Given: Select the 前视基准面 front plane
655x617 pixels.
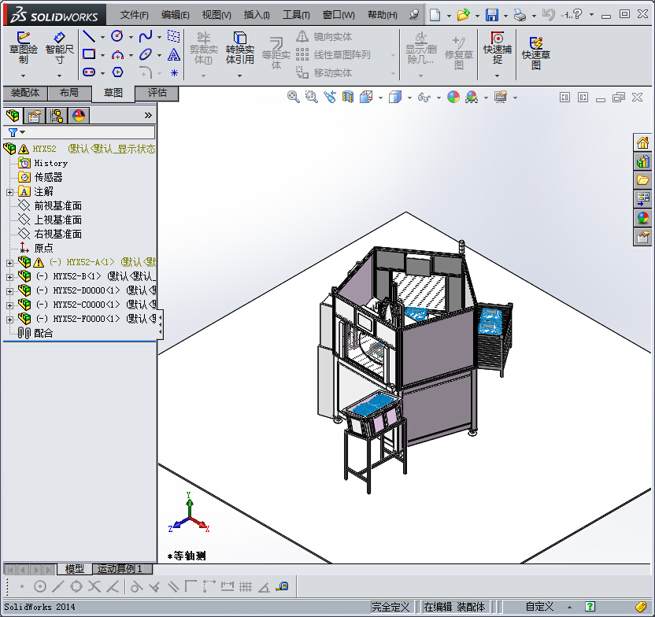Looking at the screenshot, I should tap(57, 205).
